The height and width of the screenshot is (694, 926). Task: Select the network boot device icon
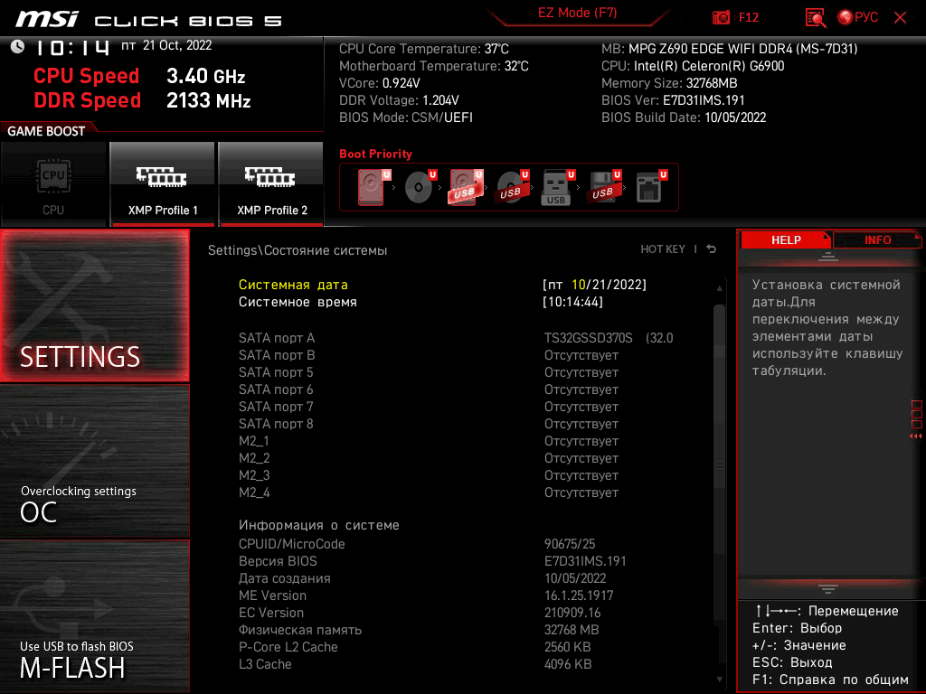click(650, 187)
